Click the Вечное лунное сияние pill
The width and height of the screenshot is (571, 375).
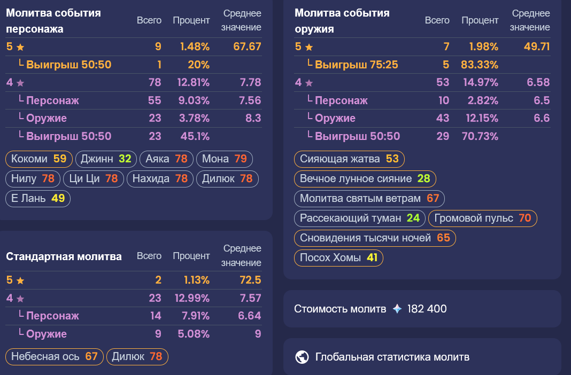365,178
